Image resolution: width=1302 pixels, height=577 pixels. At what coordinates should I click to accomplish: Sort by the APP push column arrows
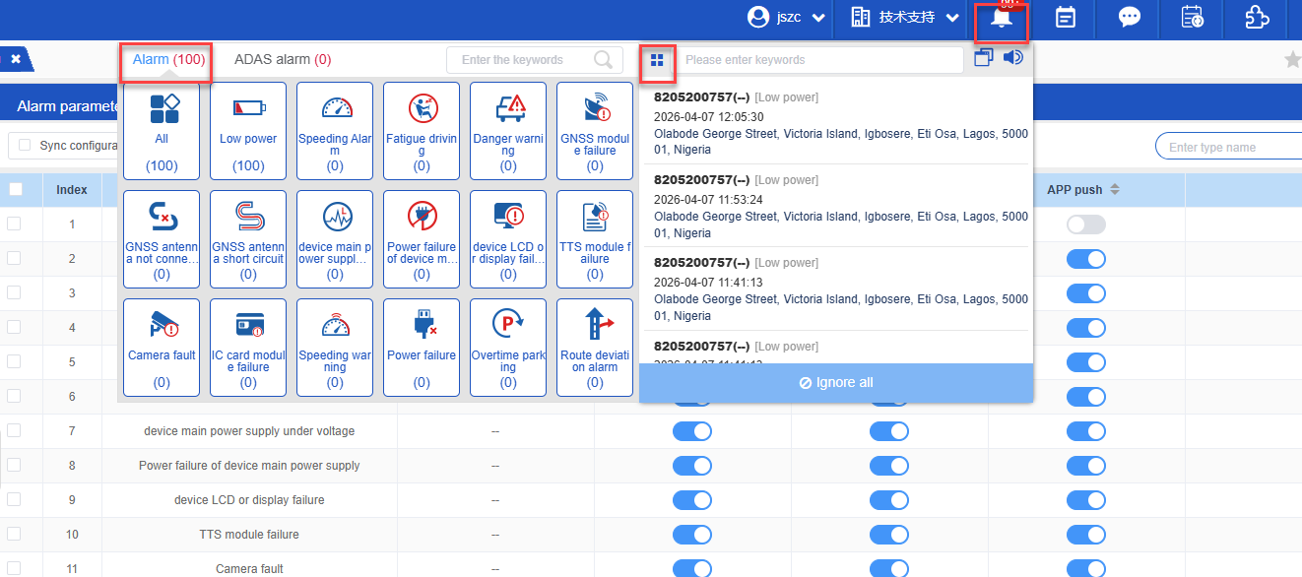point(1114,189)
